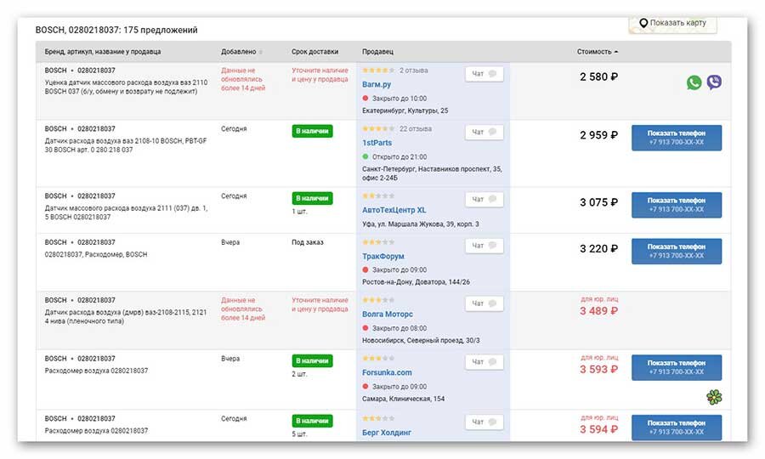Click 22 отзыва reviews for 1stParts

[x=415, y=128]
